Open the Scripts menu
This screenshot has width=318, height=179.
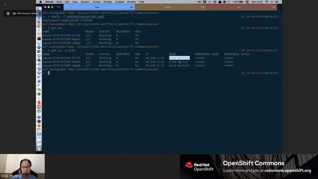96,2
